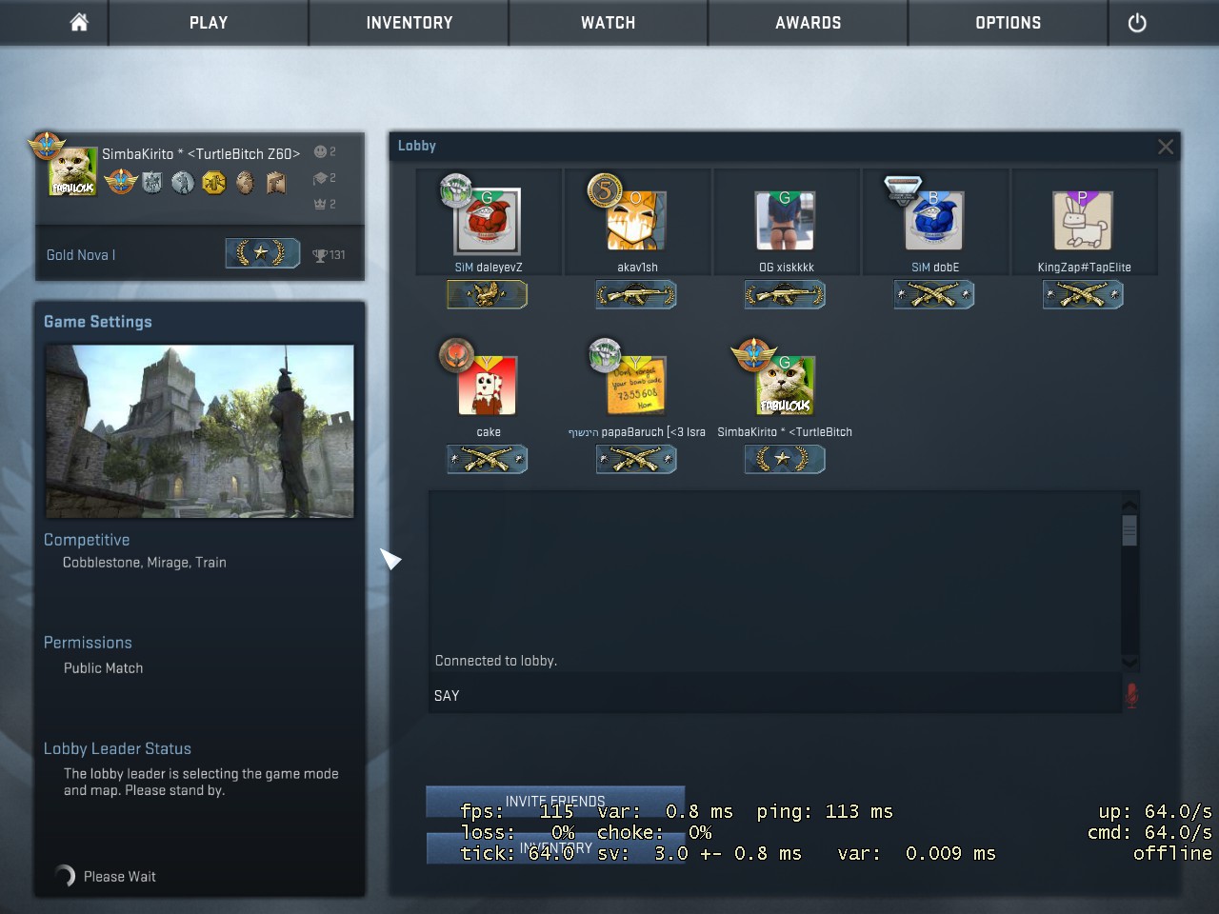This screenshot has height=914, width=1219.
Task: Click chat scroll down arrow
Action: pyautogui.click(x=1129, y=663)
